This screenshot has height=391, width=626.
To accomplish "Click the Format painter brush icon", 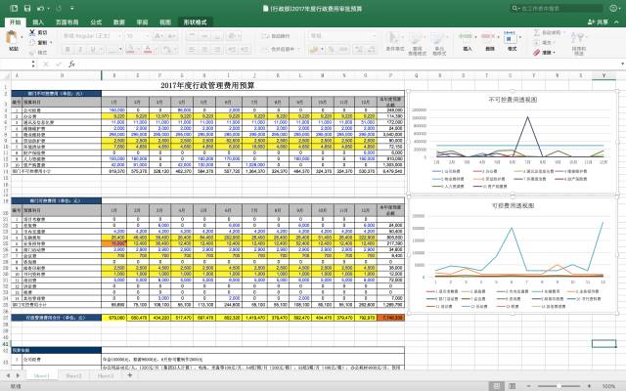I will [x=32, y=52].
